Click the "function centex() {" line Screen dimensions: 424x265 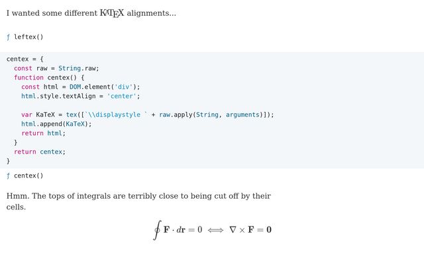click(49, 78)
